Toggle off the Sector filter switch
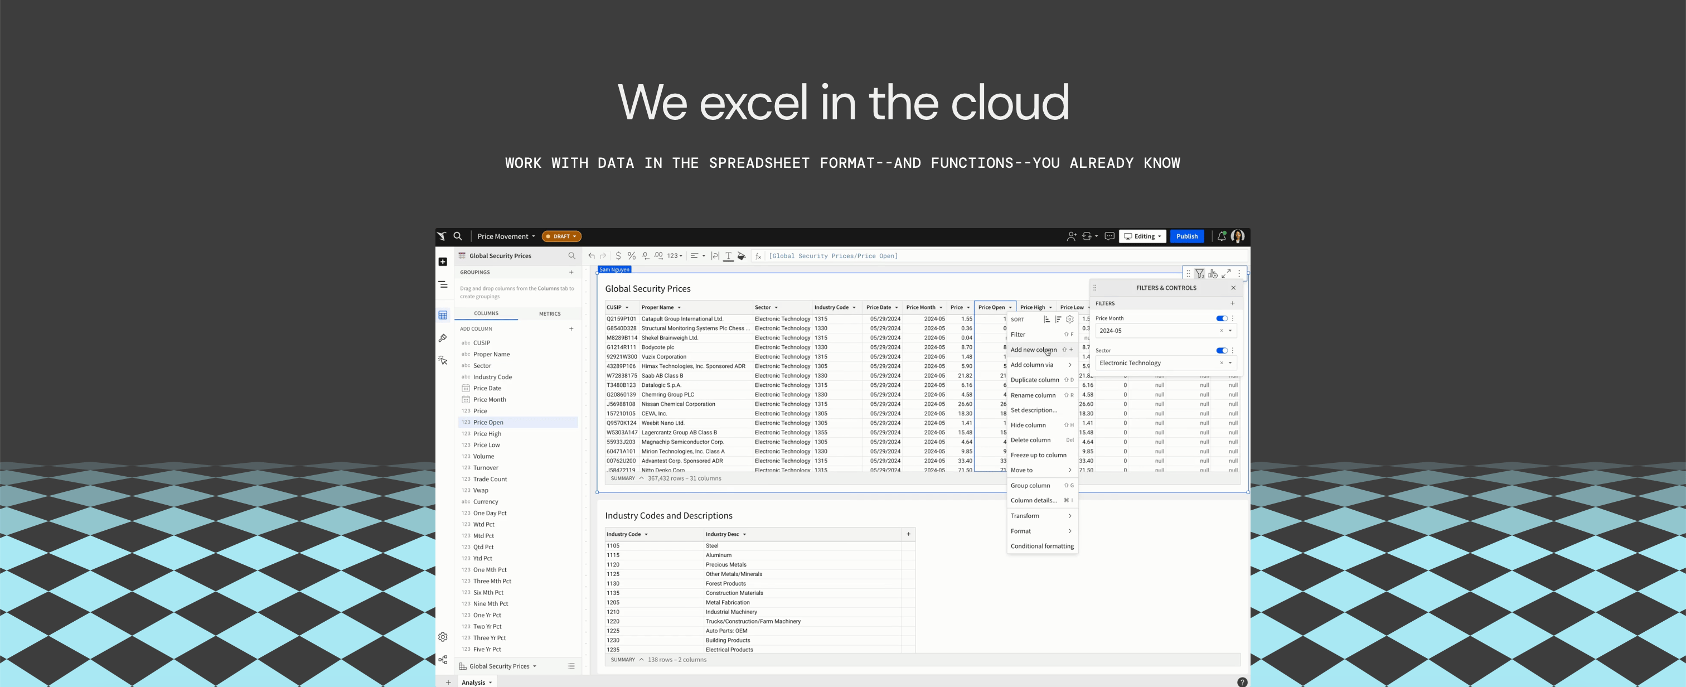The height and width of the screenshot is (687, 1686). 1222,350
